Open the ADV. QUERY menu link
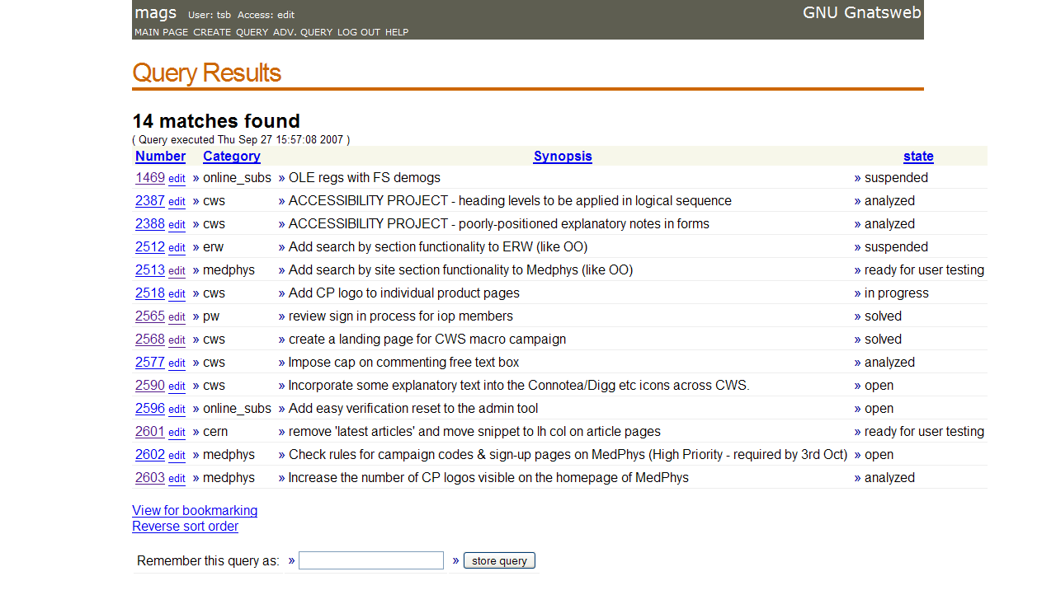The image size is (1056, 595). [x=303, y=32]
